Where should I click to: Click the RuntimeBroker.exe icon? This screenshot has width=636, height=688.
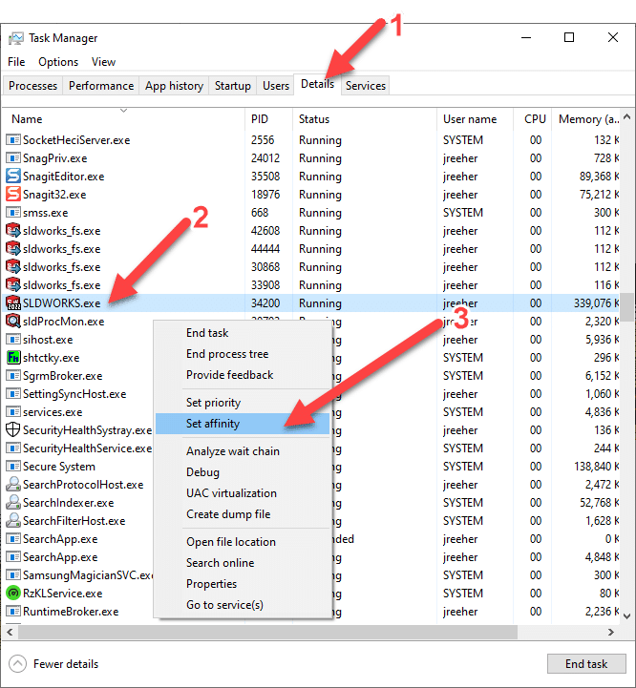(13, 612)
